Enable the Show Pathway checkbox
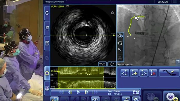The width and height of the screenshot is (180, 101). coord(118,65)
